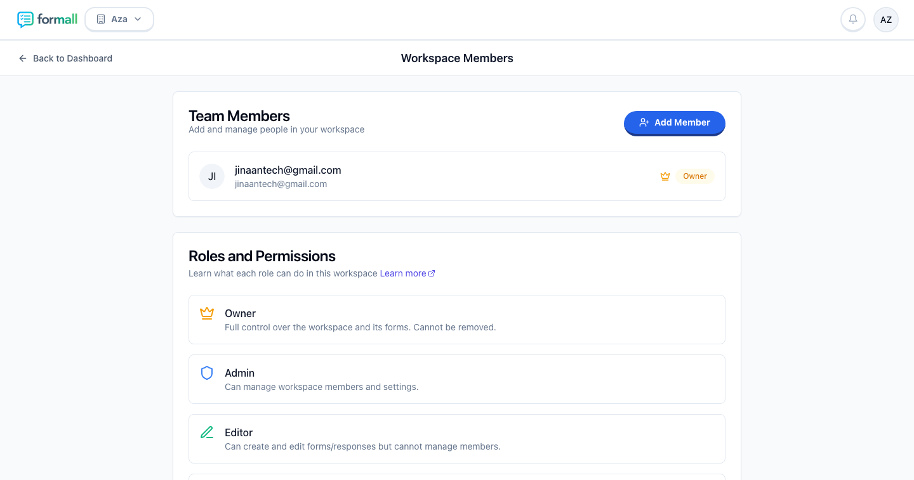Click the Owner role title
Screen dimensions: 914x480
241,313
